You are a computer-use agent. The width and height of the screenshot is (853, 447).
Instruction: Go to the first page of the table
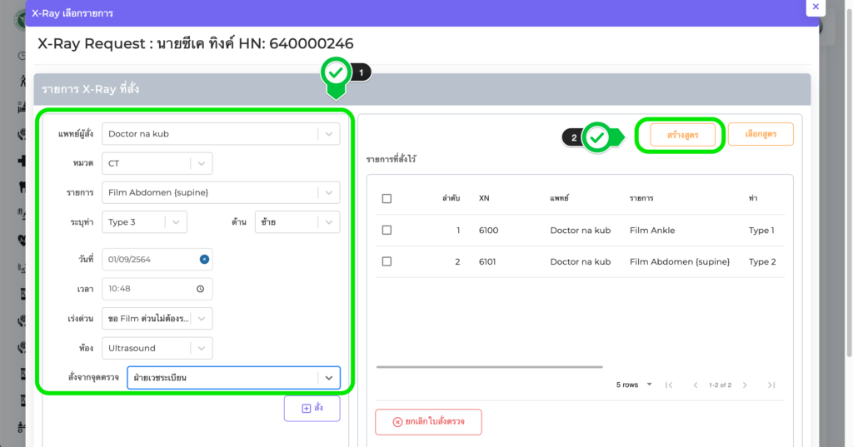(668, 385)
